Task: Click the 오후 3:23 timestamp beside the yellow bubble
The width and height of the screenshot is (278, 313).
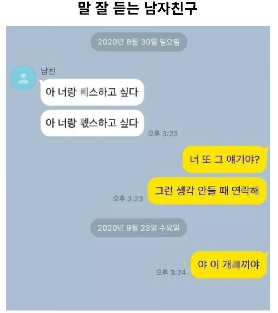Action: coord(128,199)
